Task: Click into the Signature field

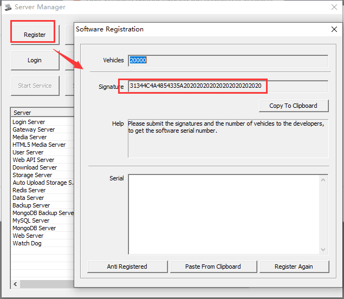Action: click(x=228, y=86)
